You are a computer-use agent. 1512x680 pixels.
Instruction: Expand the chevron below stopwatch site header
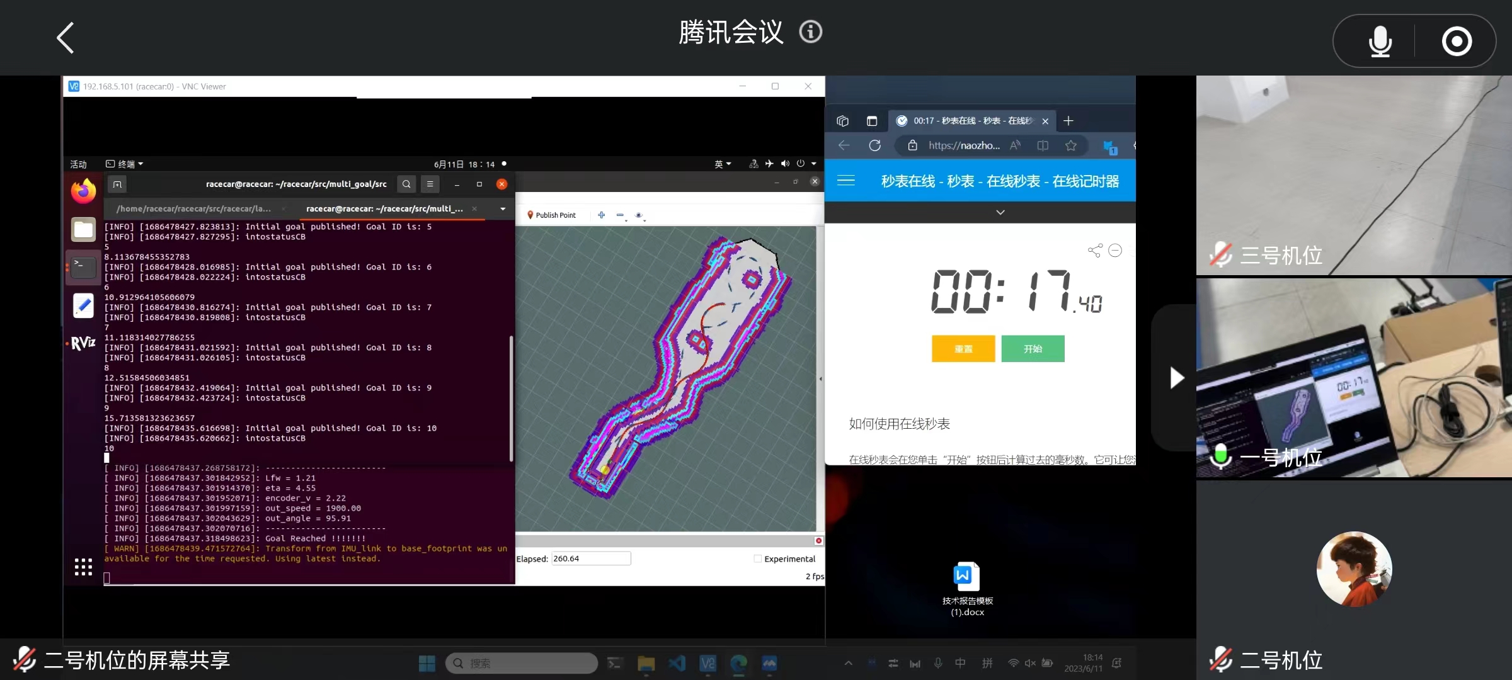pyautogui.click(x=1000, y=212)
